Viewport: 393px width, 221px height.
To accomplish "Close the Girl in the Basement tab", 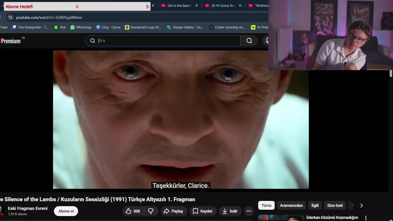I will pos(197,6).
